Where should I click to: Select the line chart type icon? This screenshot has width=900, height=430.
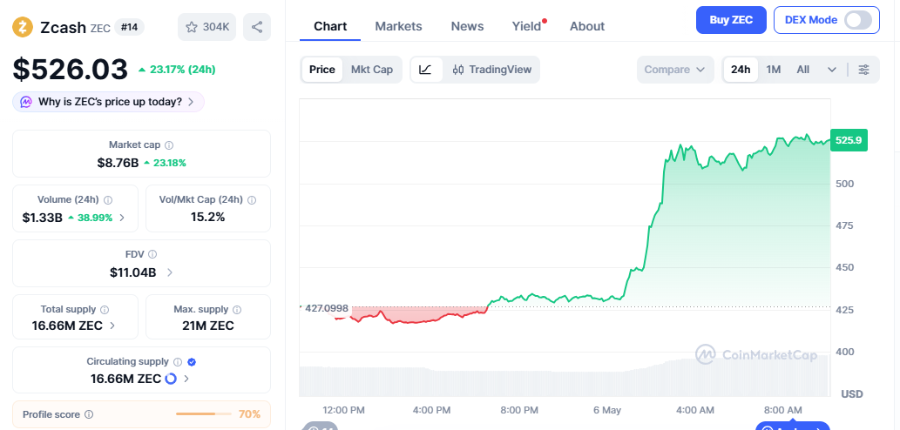(426, 70)
